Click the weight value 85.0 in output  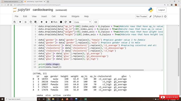(76, 82)
